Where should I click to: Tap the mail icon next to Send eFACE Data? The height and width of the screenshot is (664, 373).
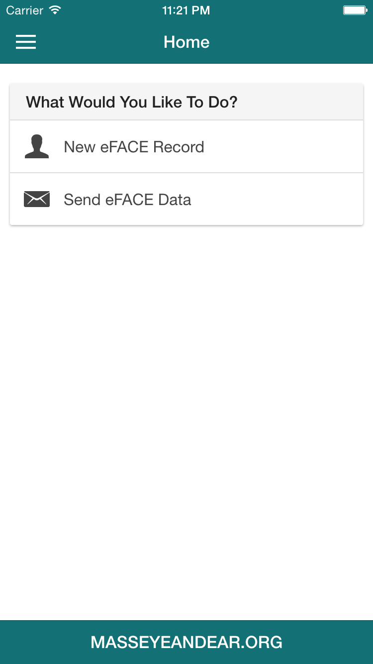point(37,199)
